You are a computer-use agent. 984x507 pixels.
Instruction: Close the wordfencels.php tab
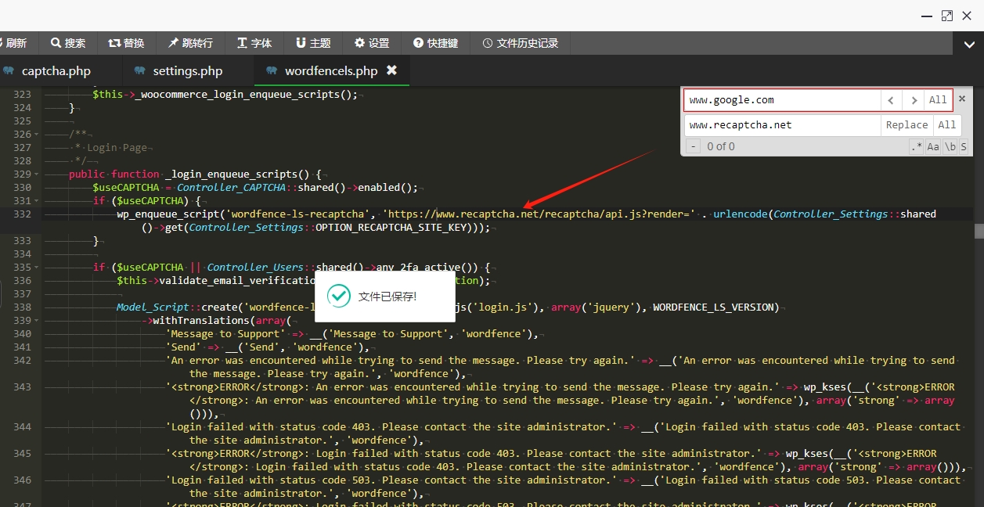(391, 70)
